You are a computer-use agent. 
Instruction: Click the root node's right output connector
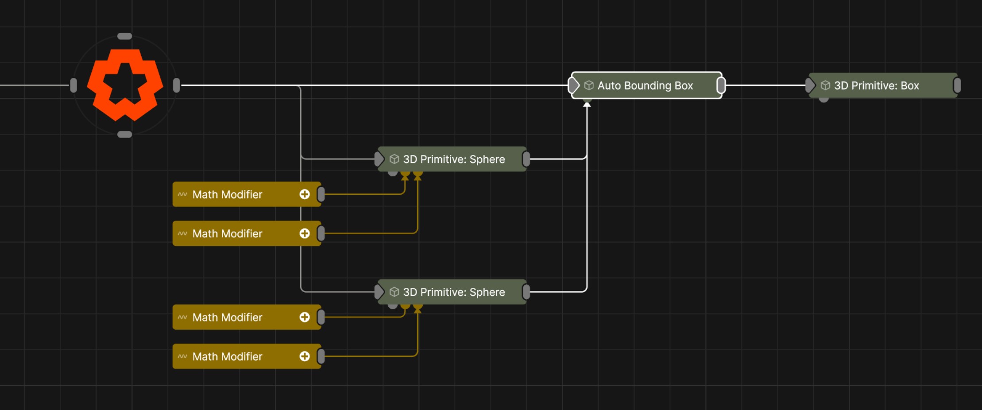point(176,85)
